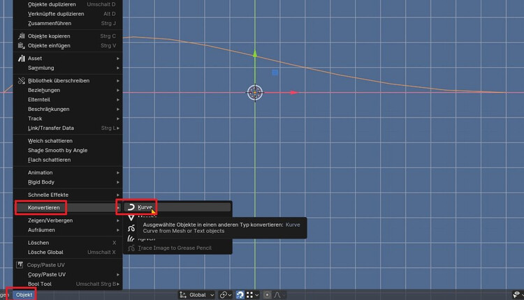Select the Mesh triangle icon entry in submenu
The height and width of the screenshot is (300, 524).
(x=131, y=218)
